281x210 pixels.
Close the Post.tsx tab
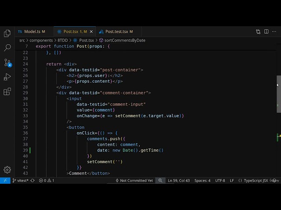pos(91,31)
